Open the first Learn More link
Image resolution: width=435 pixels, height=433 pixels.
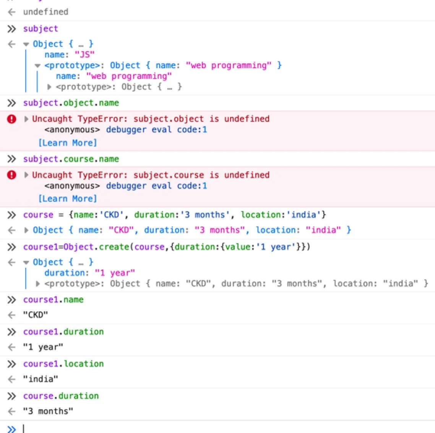click(68, 143)
